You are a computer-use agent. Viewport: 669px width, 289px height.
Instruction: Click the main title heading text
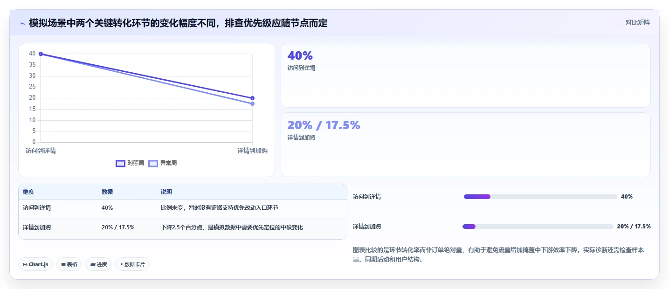click(x=178, y=23)
